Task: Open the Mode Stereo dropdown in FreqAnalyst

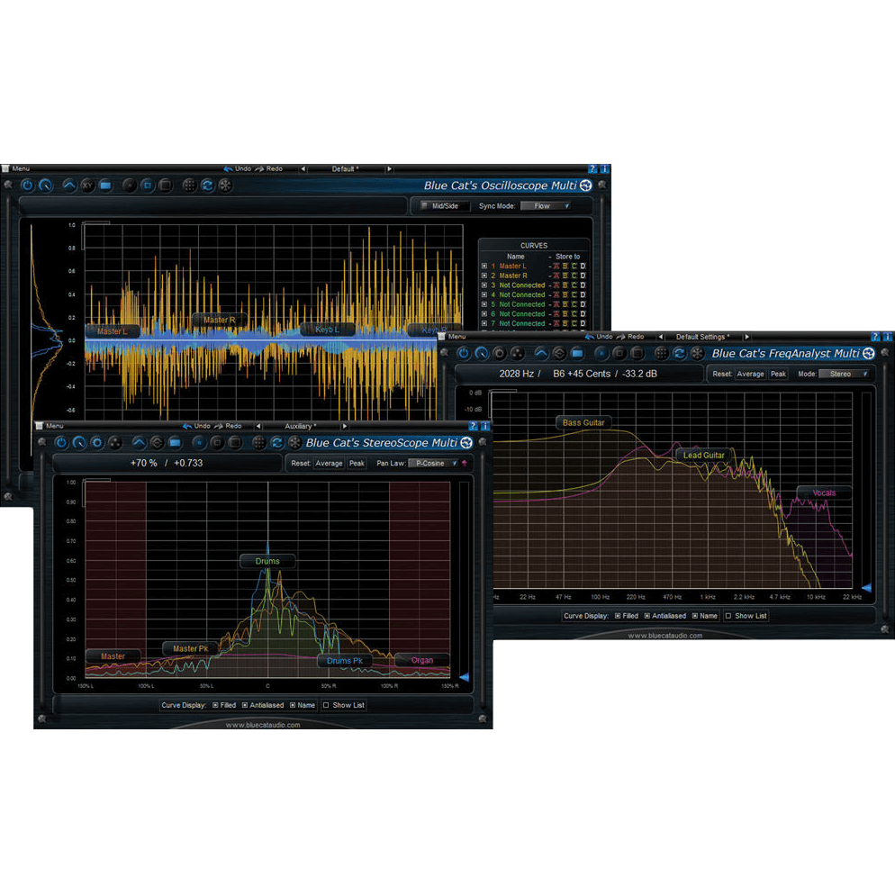Action: coord(845,374)
